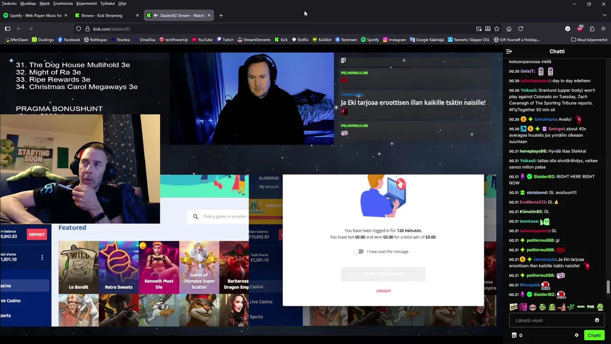The image size is (611, 344).
Task: Click username Kiimotin95 in chat
Action: coord(531,212)
